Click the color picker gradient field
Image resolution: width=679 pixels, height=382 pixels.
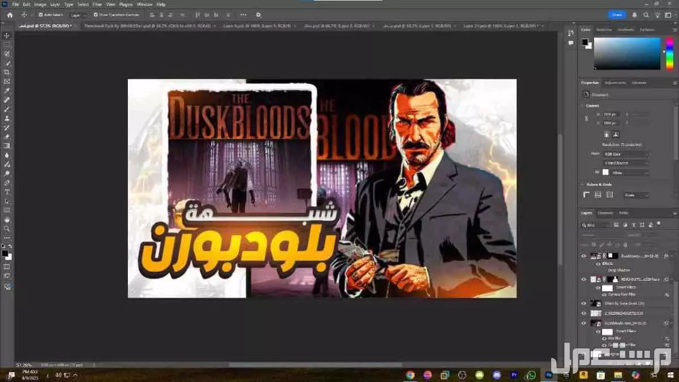[x=628, y=54]
